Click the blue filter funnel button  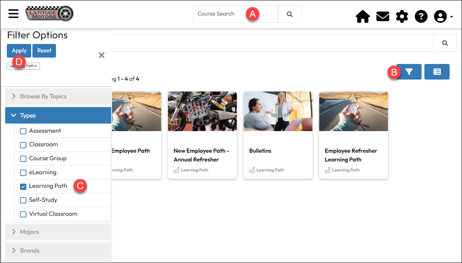click(x=409, y=72)
